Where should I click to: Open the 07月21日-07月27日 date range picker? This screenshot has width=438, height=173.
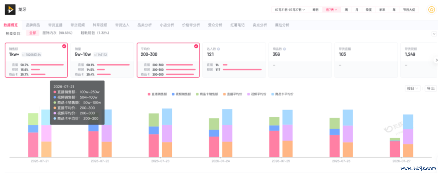tap(290, 10)
